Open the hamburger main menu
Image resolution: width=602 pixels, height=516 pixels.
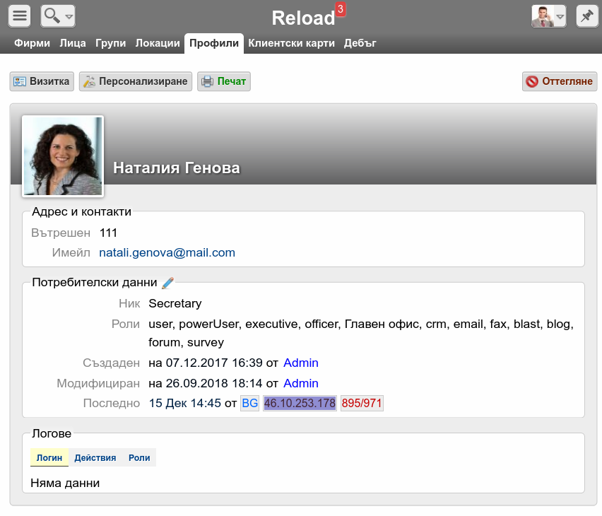(x=20, y=16)
